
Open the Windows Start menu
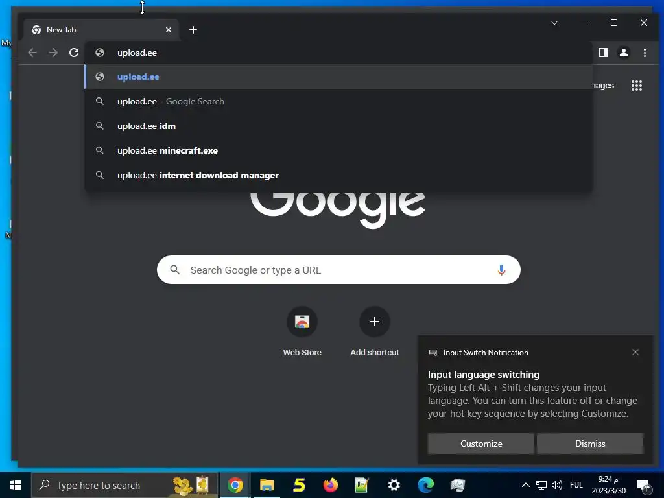(16, 485)
